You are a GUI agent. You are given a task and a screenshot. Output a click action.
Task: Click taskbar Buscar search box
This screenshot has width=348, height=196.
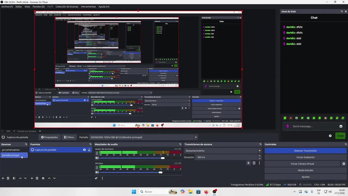(x=159, y=192)
